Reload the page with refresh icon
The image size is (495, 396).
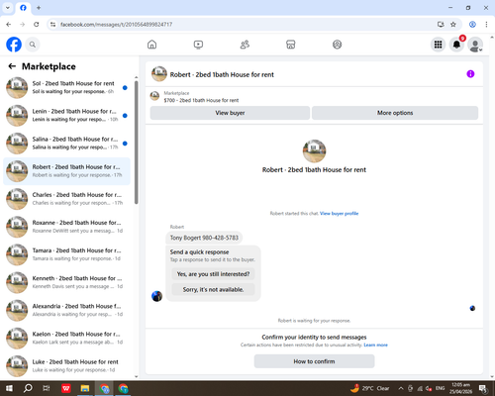click(x=37, y=25)
